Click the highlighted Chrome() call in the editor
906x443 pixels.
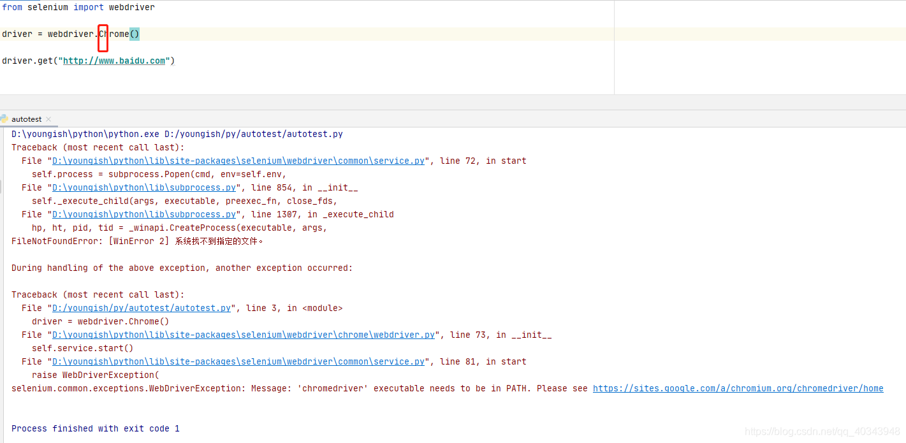click(133, 34)
